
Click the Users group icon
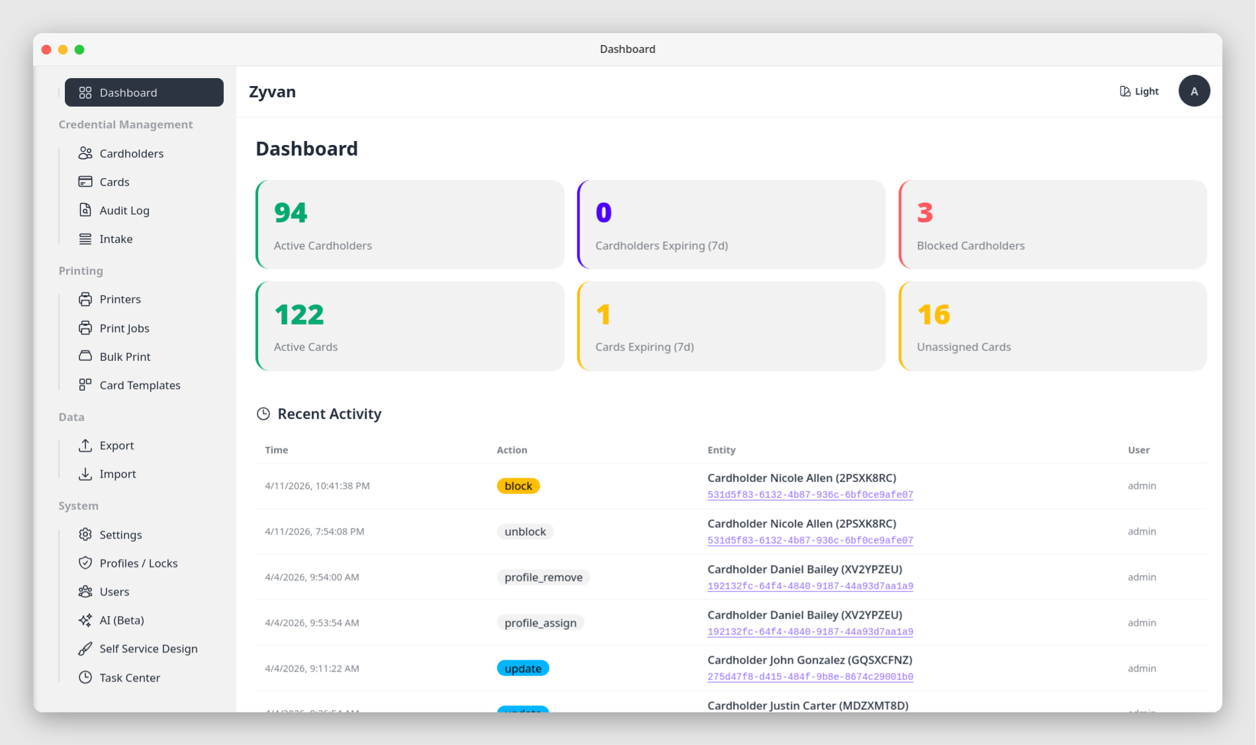(85, 591)
